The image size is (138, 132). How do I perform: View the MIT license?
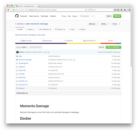pyautogui.click(x=110, y=41)
